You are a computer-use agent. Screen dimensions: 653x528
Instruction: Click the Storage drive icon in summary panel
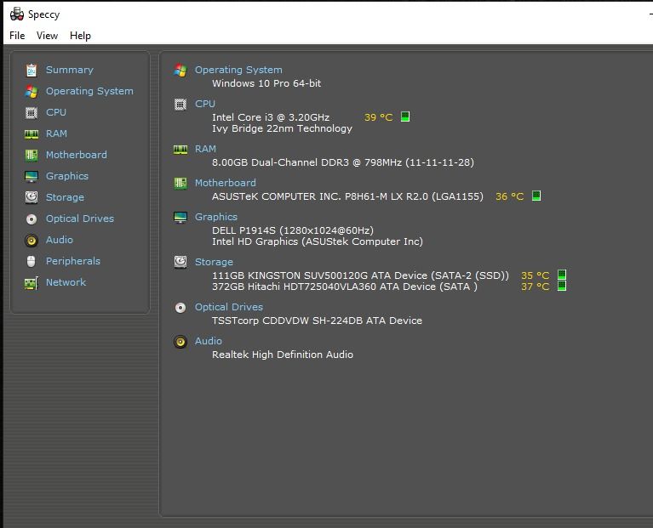180,262
